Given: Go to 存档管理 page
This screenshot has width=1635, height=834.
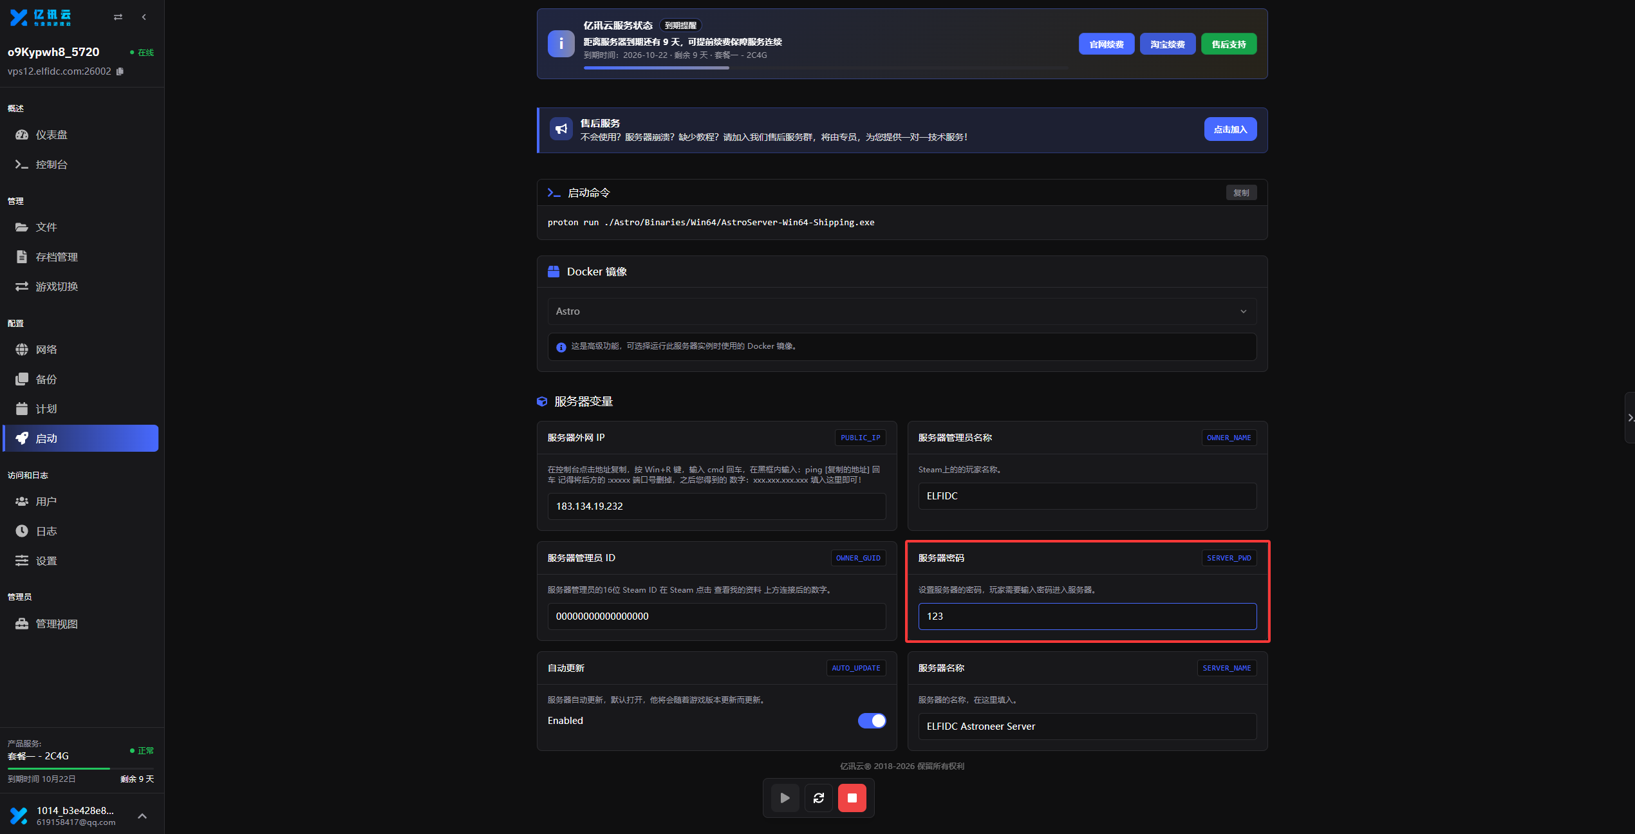Looking at the screenshot, I should pos(80,257).
